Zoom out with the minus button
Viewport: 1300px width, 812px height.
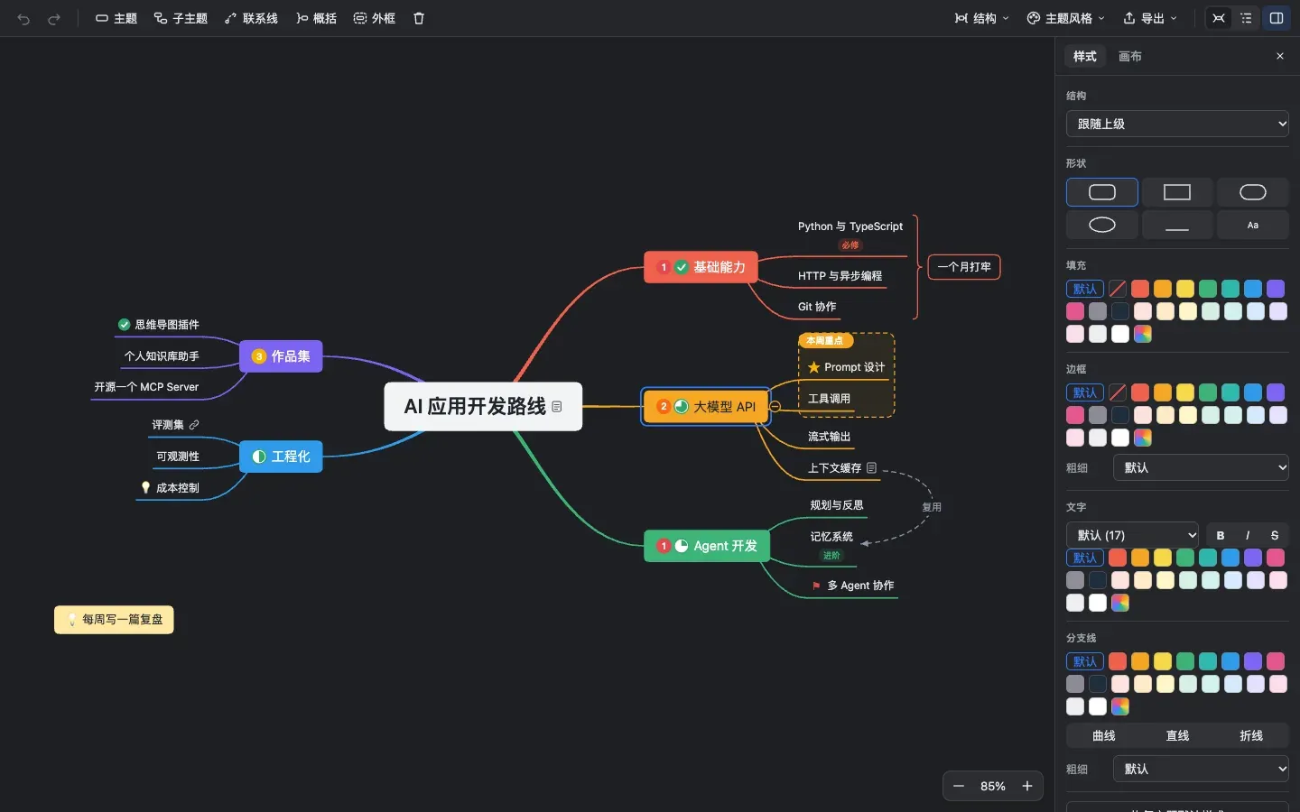[959, 786]
